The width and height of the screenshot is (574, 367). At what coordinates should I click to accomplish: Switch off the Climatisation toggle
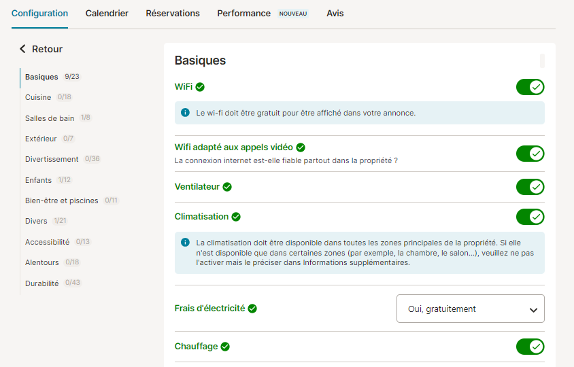pos(530,217)
